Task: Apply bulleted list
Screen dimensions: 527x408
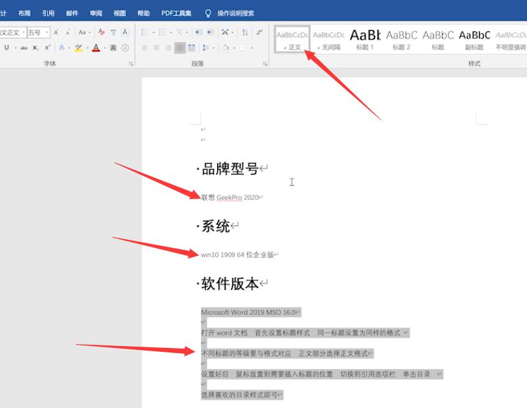Action: click(x=145, y=33)
